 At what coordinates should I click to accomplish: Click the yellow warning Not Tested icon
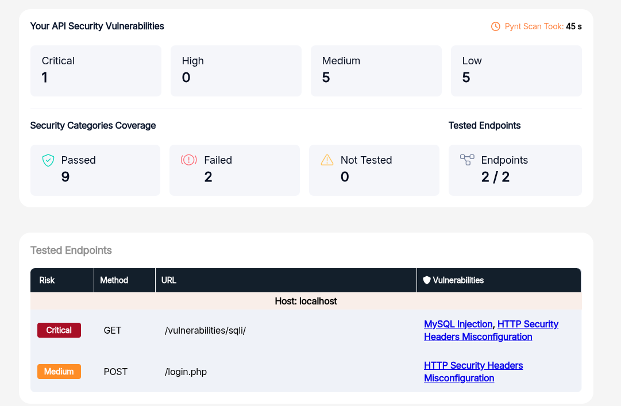tap(327, 160)
